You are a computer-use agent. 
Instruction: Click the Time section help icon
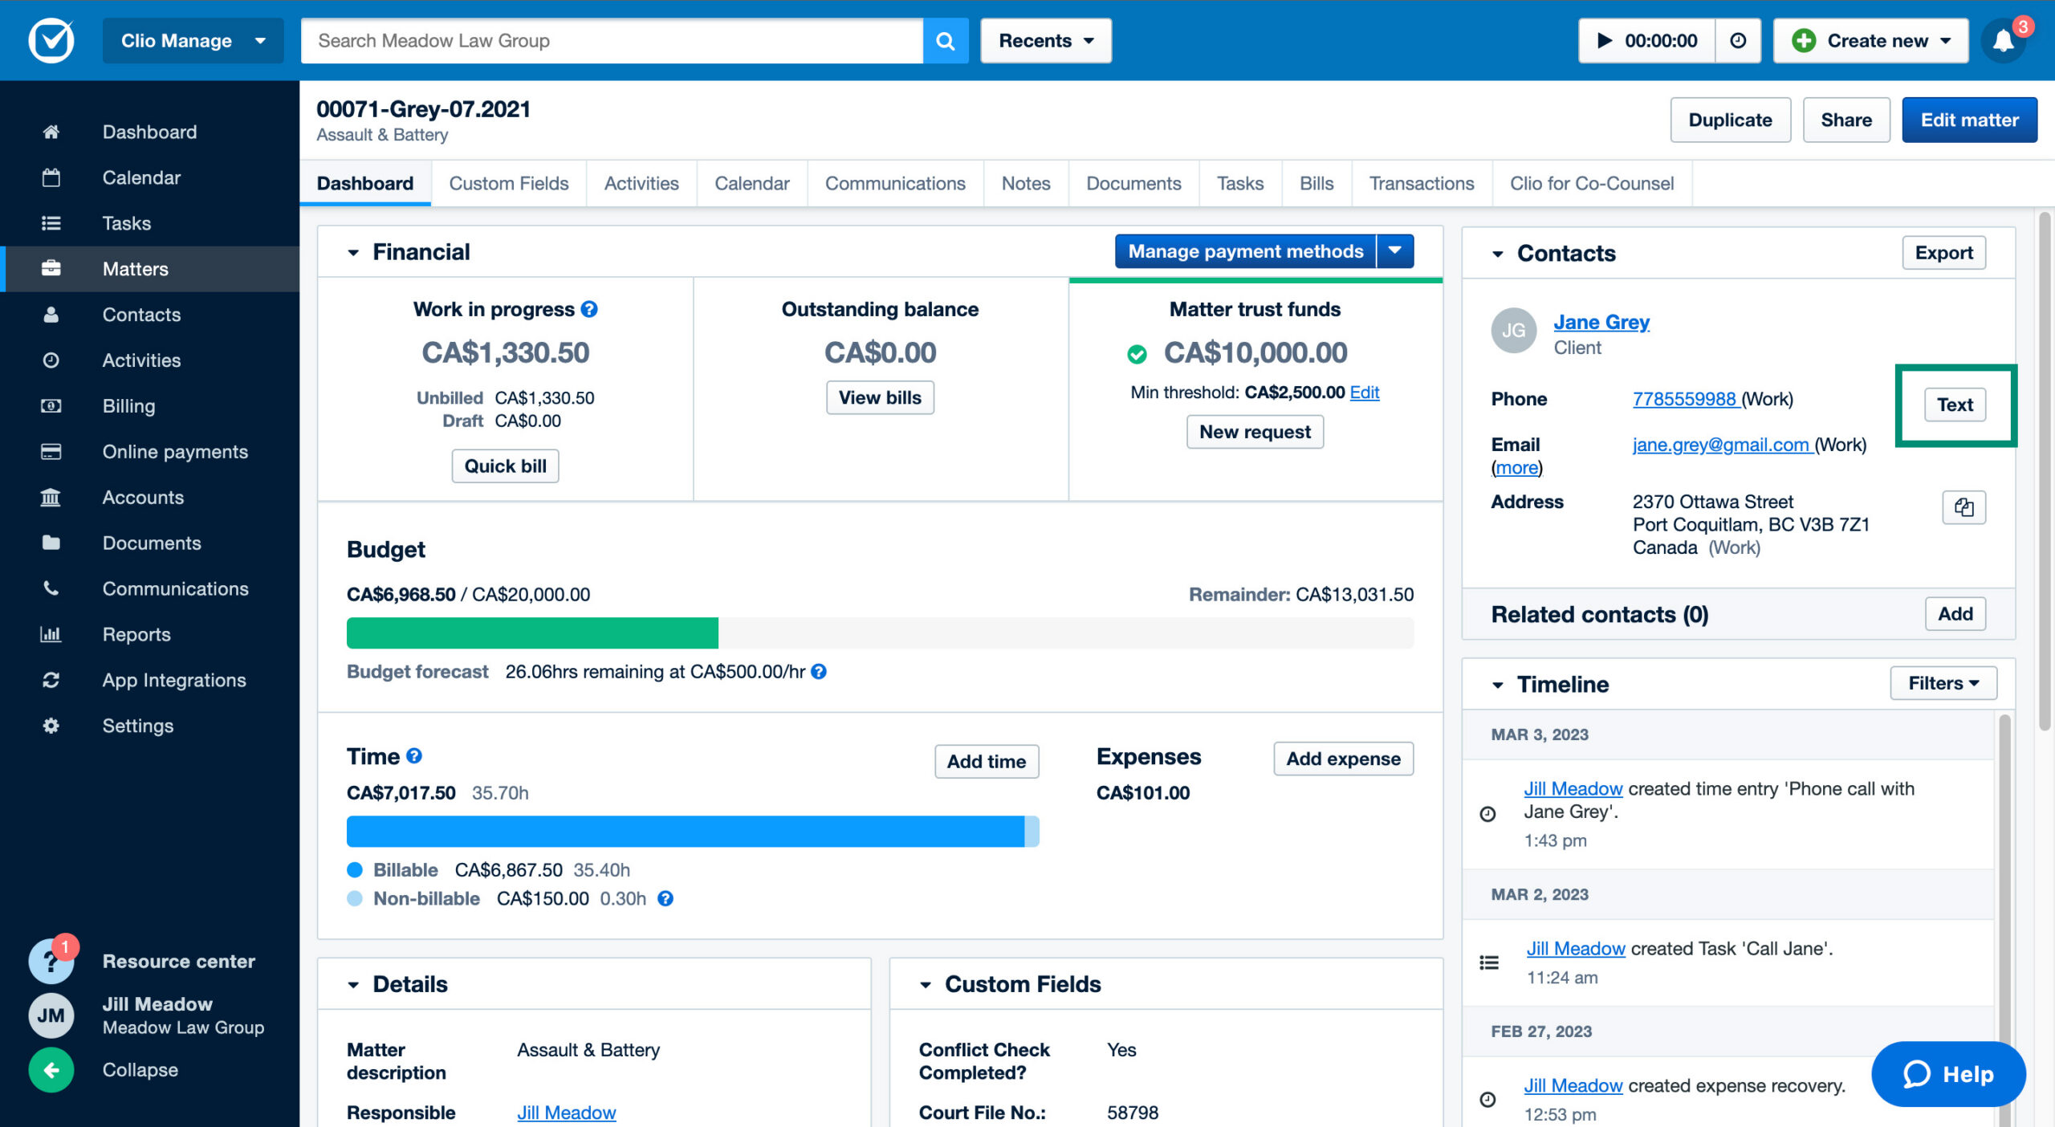pos(414,755)
